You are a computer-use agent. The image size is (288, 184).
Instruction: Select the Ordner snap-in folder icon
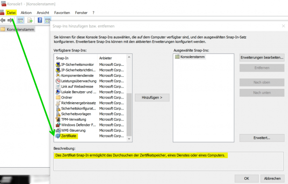[58, 98]
